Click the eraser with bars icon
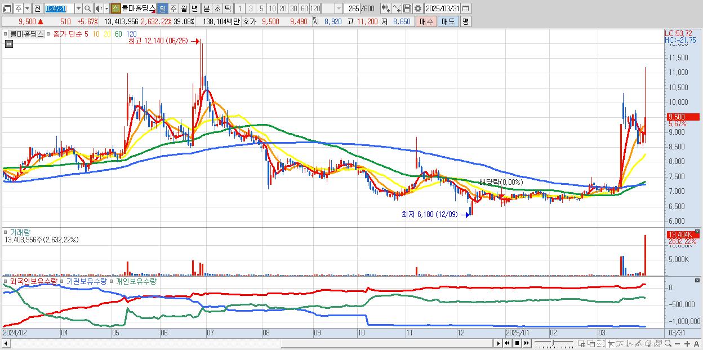703x350 pixels. pos(648,343)
